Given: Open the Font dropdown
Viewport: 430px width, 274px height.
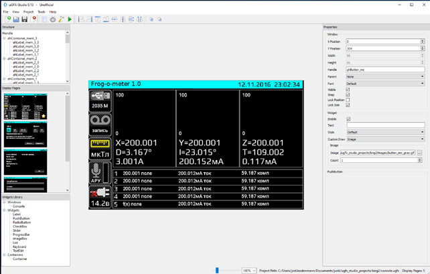Looking at the screenshot, I should click(x=385, y=84).
